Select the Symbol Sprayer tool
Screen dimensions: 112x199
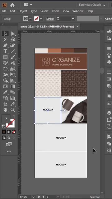[x=5, y=98]
